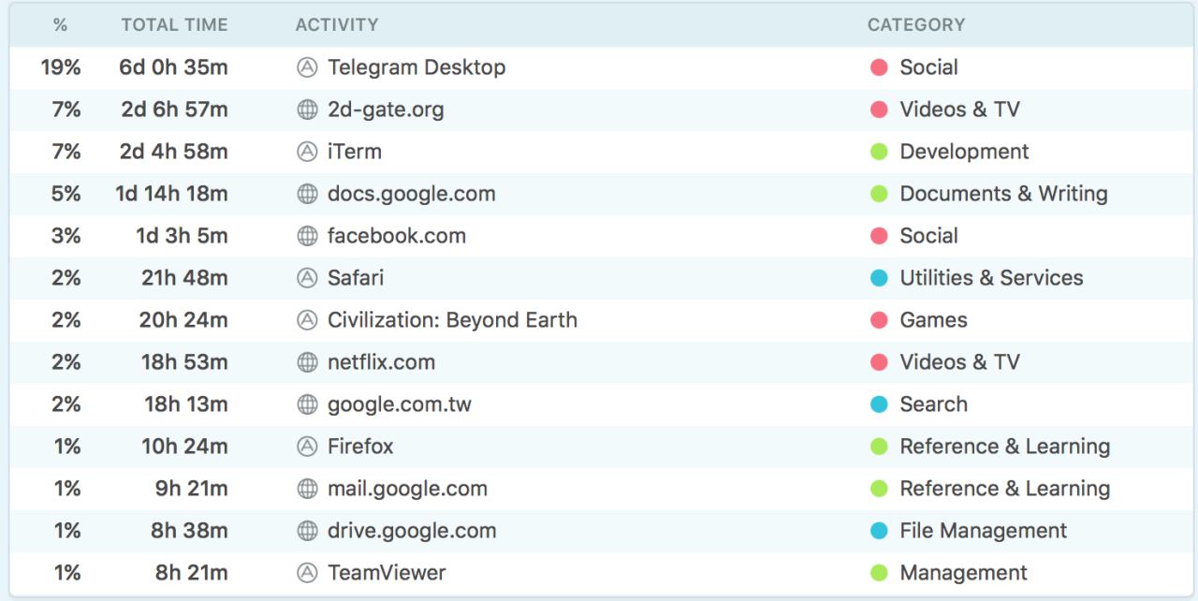Click the app icon beside Telegram Desktop
Screen dimensions: 1198x601
coord(307,67)
